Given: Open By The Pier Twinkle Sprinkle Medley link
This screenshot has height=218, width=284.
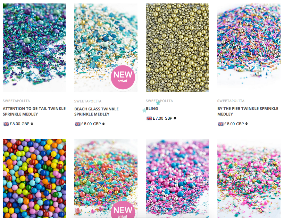Looking at the screenshot, I should [x=248, y=111].
